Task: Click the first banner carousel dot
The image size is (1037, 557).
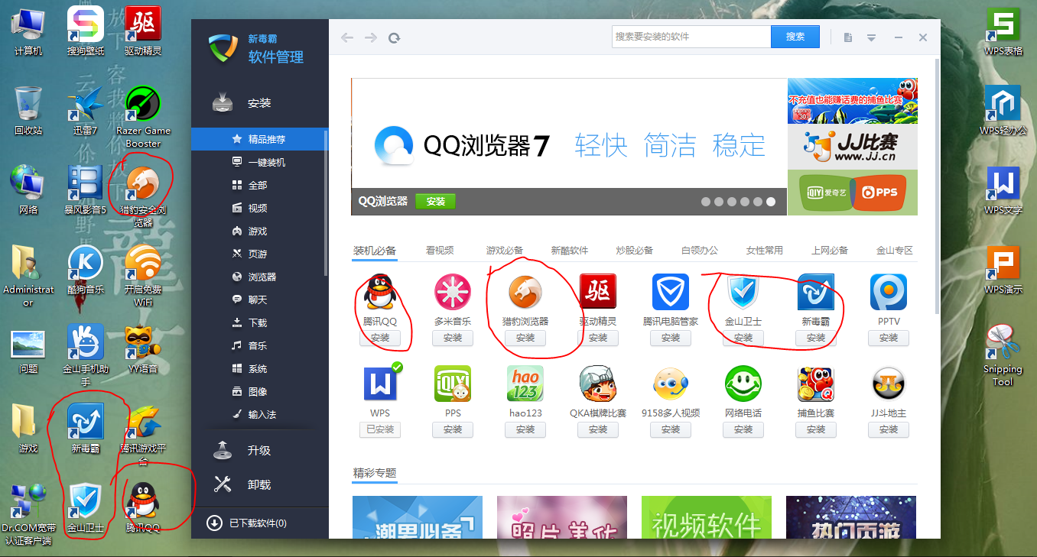Action: coord(706,202)
